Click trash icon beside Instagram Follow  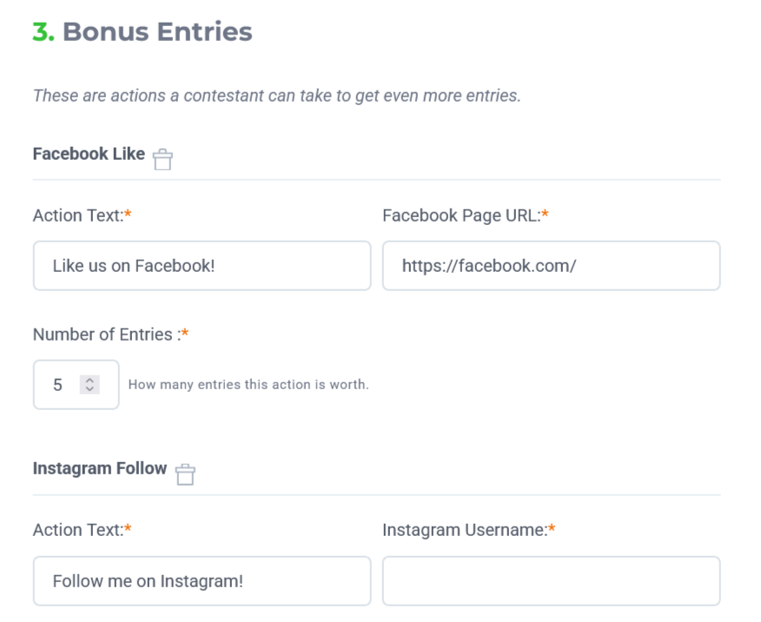point(185,474)
